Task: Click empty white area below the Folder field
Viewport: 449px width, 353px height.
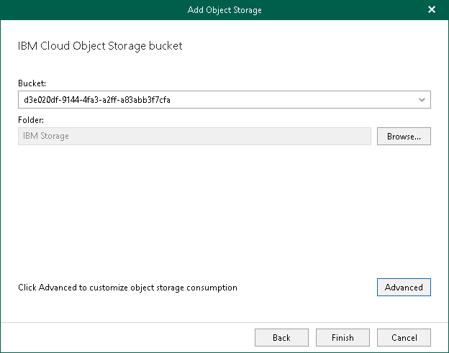Action: coord(216,208)
